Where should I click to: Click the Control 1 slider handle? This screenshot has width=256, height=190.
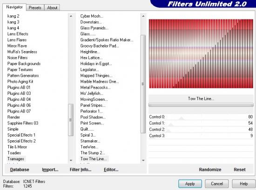tap(171, 125)
